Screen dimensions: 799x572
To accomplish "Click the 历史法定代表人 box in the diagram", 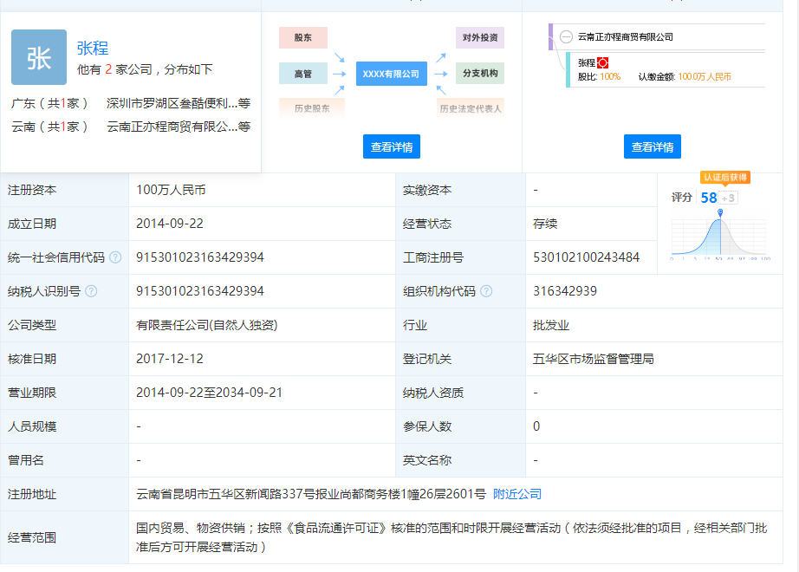I will click(471, 108).
